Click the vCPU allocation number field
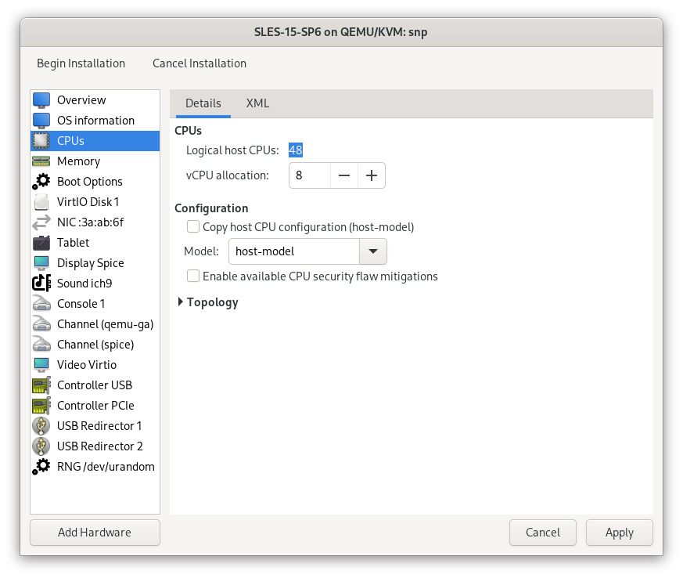The width and height of the screenshot is (683, 578). coord(310,176)
